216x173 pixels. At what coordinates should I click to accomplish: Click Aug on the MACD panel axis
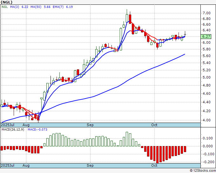26,165
